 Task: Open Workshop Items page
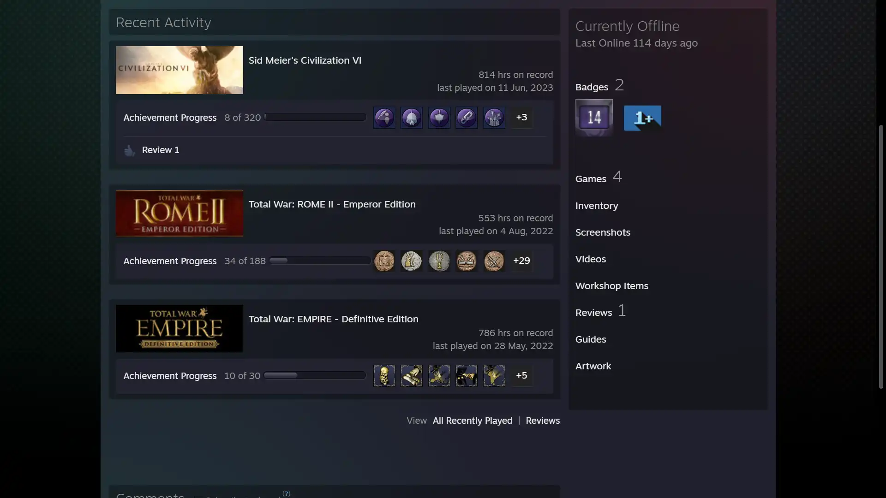(x=611, y=286)
